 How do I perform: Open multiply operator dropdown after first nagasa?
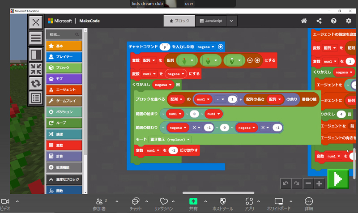point(196,128)
